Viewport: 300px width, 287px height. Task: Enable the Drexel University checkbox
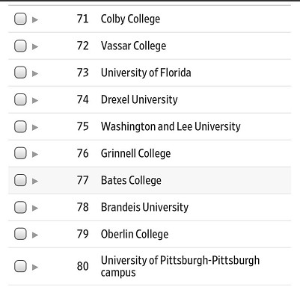(20, 99)
